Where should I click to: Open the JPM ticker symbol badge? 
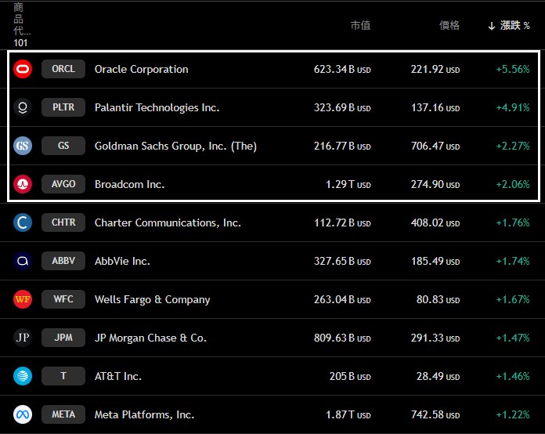pyautogui.click(x=63, y=338)
